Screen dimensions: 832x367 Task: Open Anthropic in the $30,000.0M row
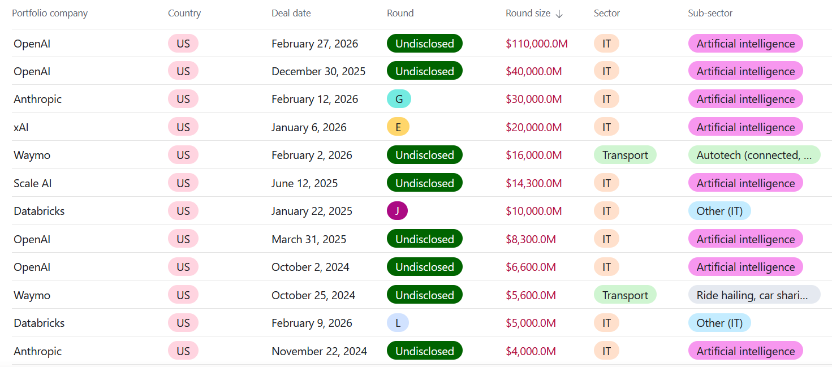point(37,99)
